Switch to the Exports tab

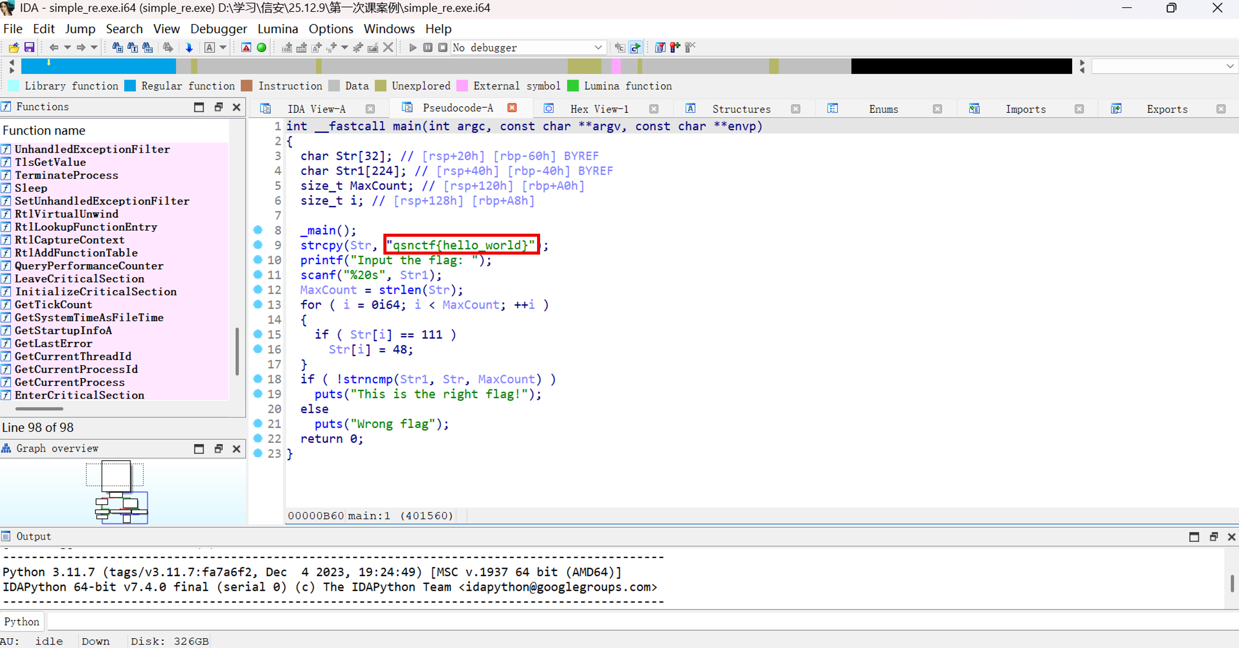tap(1167, 109)
